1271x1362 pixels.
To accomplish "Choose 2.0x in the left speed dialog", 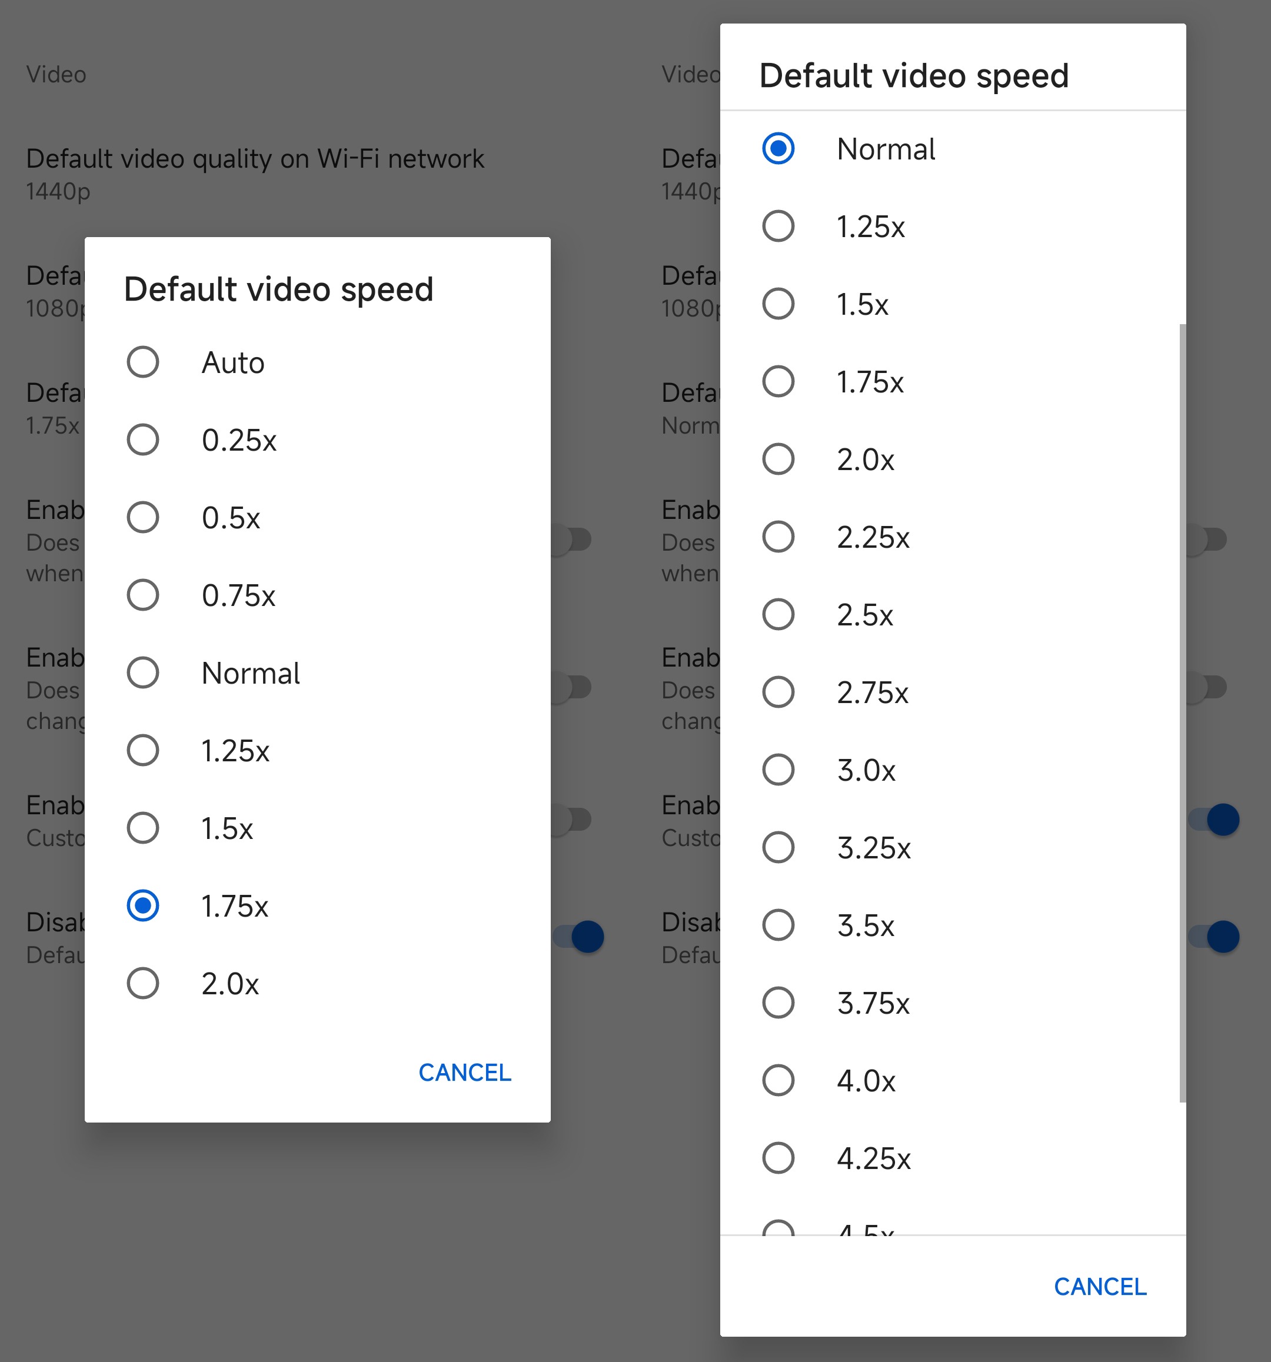I will click(143, 983).
